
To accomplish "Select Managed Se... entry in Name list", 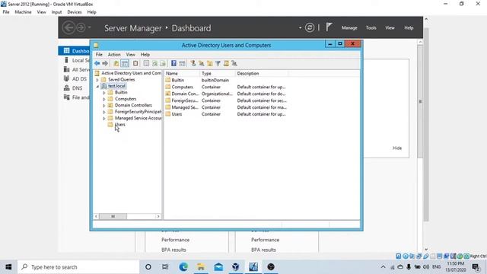I will tap(184, 107).
